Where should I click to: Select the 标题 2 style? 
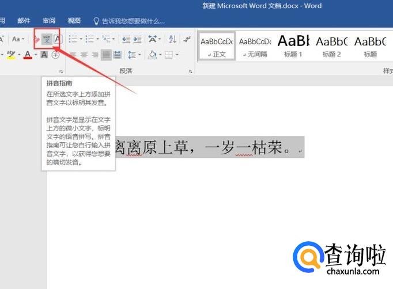tap(331, 46)
